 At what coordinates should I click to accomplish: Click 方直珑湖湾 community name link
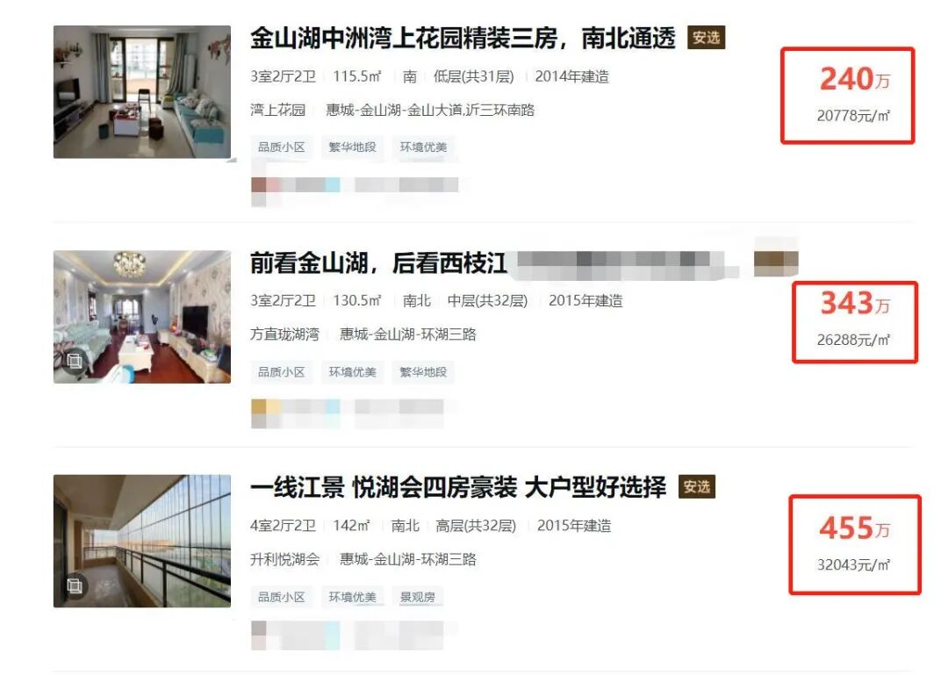[284, 334]
